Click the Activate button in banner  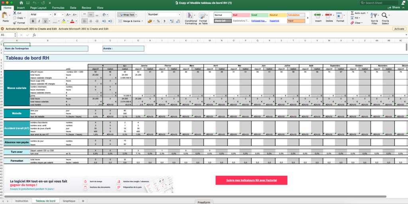(399, 29)
